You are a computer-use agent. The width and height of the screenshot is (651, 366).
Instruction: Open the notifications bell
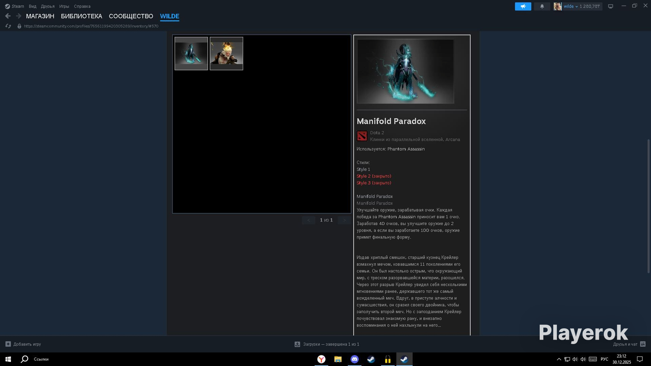pyautogui.click(x=542, y=6)
